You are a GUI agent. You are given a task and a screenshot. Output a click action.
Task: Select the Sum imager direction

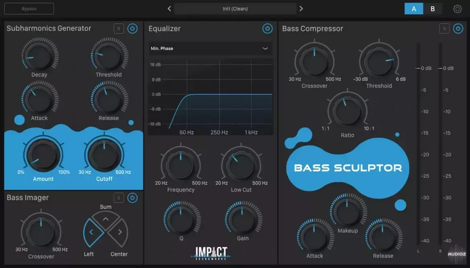click(105, 219)
